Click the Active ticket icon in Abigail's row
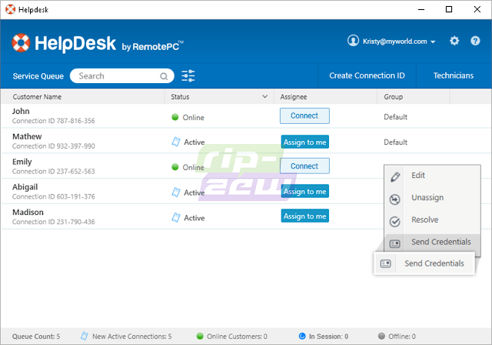This screenshot has width=492, height=345. [176, 192]
